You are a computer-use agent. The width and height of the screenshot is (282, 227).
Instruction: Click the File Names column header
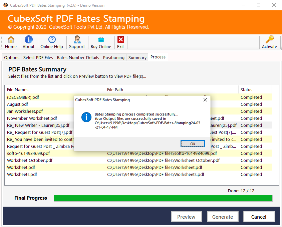pos(18,89)
